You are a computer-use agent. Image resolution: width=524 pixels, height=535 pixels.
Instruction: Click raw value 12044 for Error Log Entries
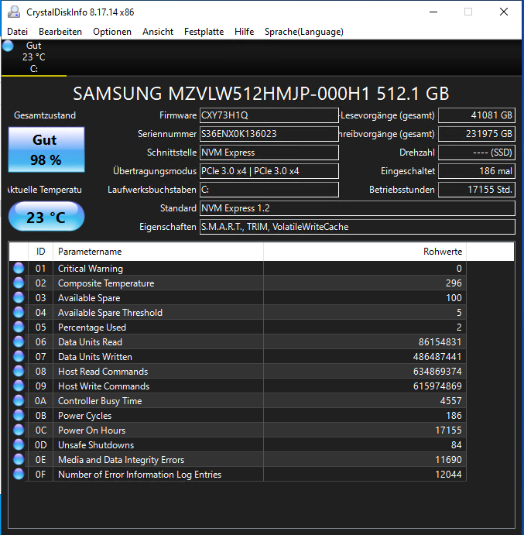tap(448, 475)
